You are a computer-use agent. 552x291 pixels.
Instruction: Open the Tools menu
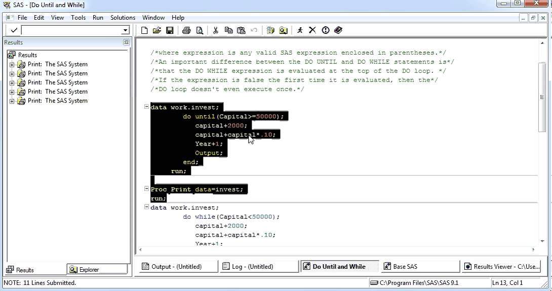tap(78, 18)
